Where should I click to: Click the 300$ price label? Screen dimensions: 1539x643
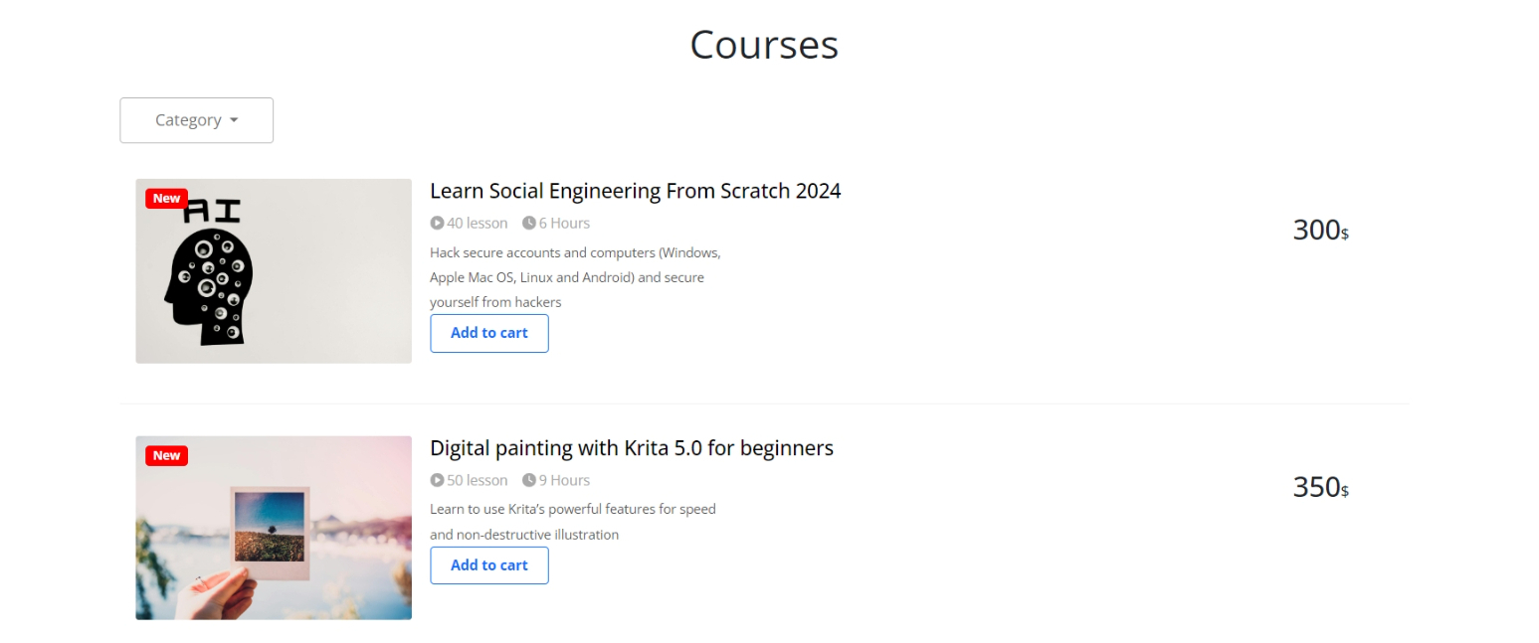1320,230
